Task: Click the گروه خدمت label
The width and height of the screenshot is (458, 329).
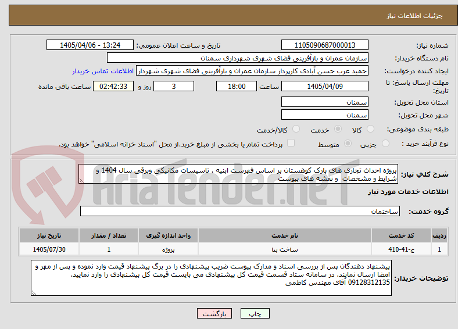Action: point(428,211)
